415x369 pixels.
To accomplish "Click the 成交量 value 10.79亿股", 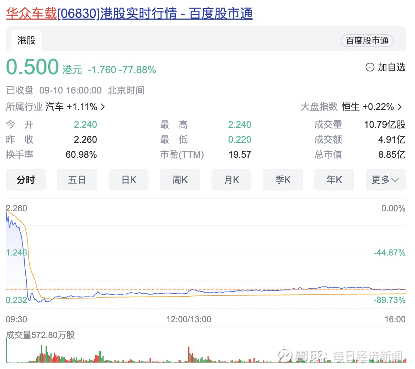I will click(385, 125).
